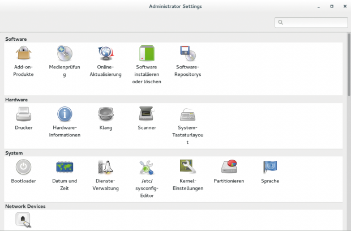Viewport: 351px width, 231px height.
Task: Open the Software-Repositorys floppy and disc icon
Action: pyautogui.click(x=188, y=53)
